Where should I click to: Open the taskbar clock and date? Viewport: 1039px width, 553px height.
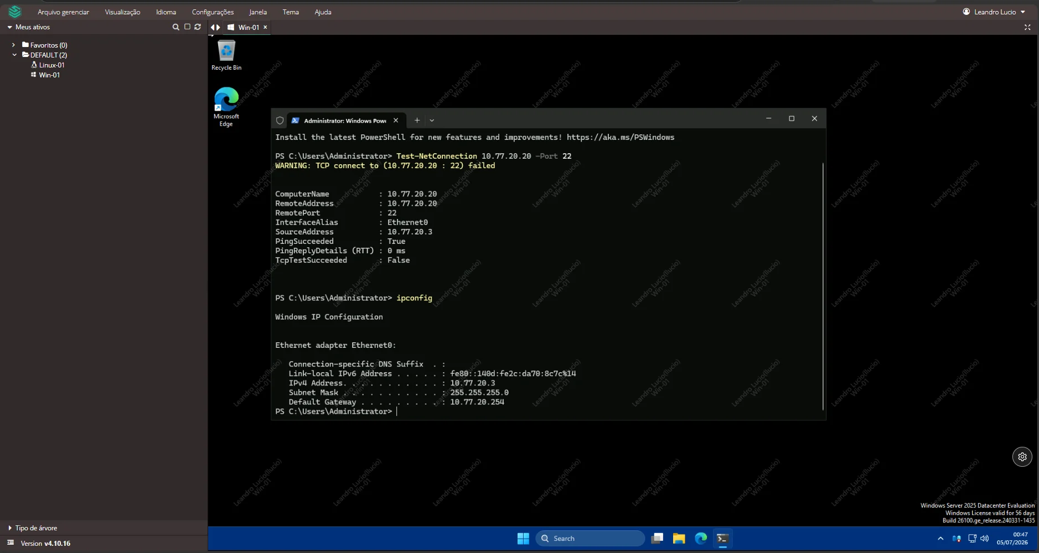click(x=1012, y=539)
